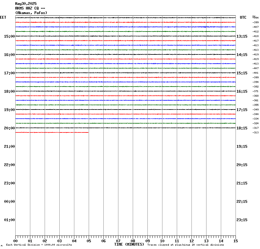Screen dimensions: 260x249
Task: Click the end of the last red trace
Action: pyautogui.click(x=88, y=132)
